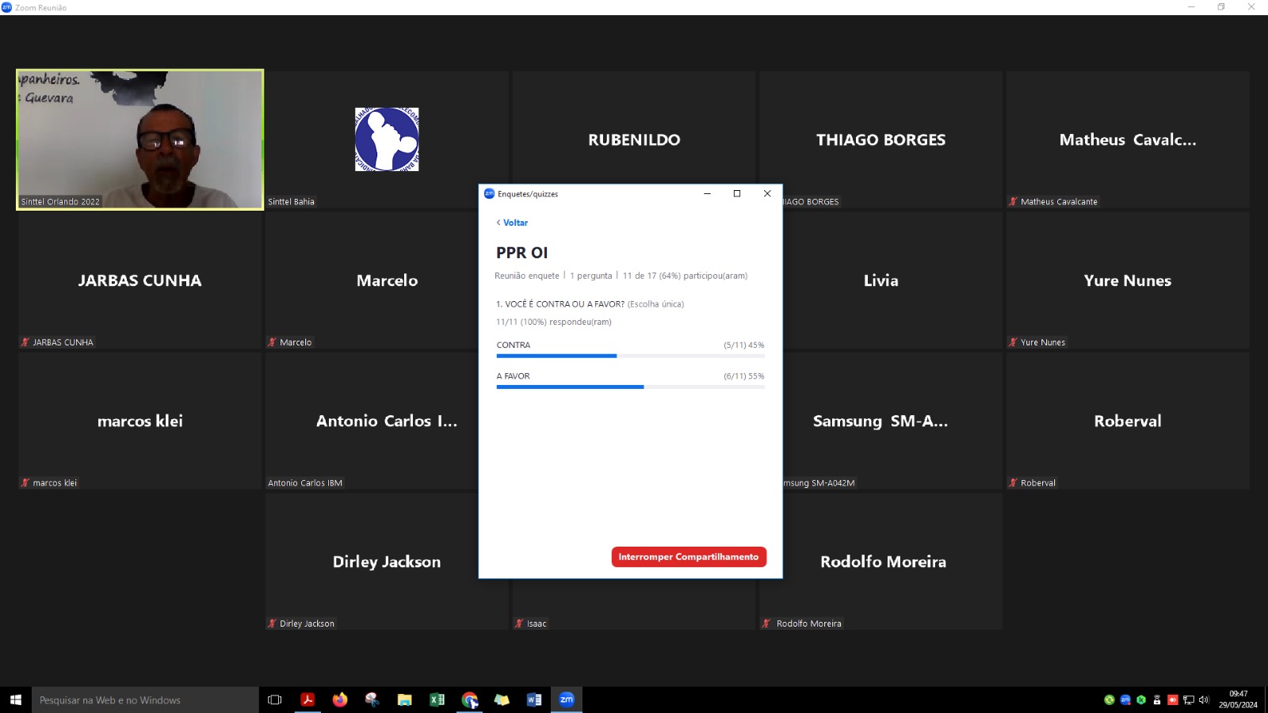The height and width of the screenshot is (713, 1268).
Task: Click Matheus Cavalcante's muted microphone icon
Action: tap(1013, 202)
